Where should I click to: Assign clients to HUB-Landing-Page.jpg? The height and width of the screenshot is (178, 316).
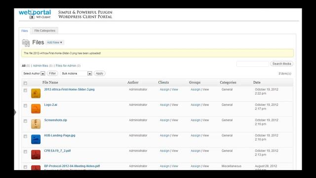click(x=164, y=135)
